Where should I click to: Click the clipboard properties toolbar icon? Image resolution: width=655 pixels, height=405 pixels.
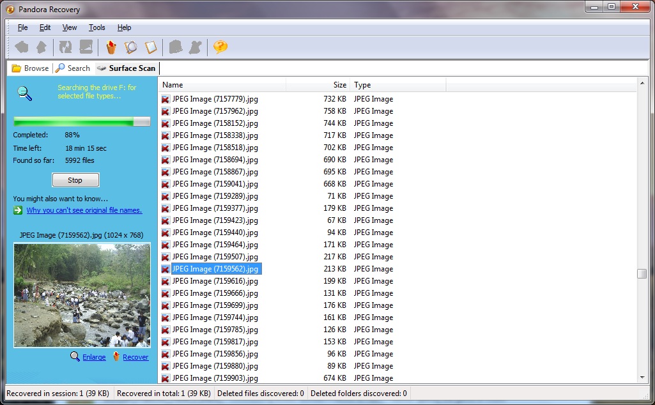[151, 47]
